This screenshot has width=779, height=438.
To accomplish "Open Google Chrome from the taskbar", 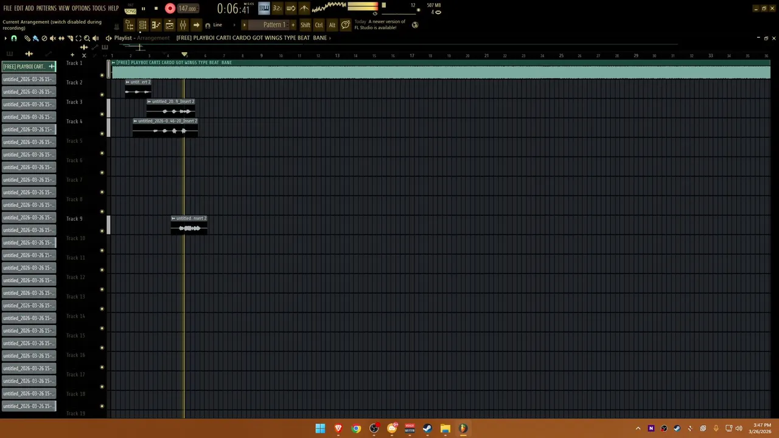I will click(356, 428).
